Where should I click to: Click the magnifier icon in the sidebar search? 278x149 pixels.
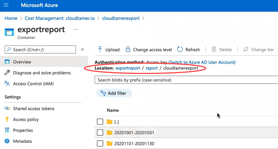8,50
